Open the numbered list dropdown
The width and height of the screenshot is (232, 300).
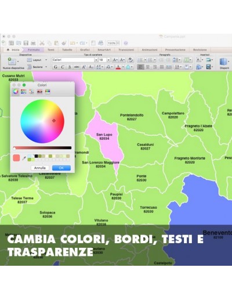(x=155, y=60)
